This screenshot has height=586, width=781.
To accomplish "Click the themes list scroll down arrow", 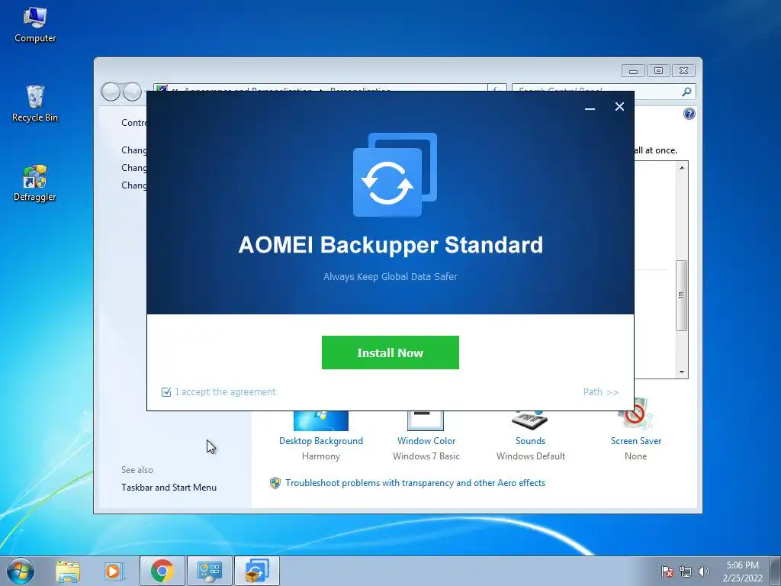I will coord(682,372).
